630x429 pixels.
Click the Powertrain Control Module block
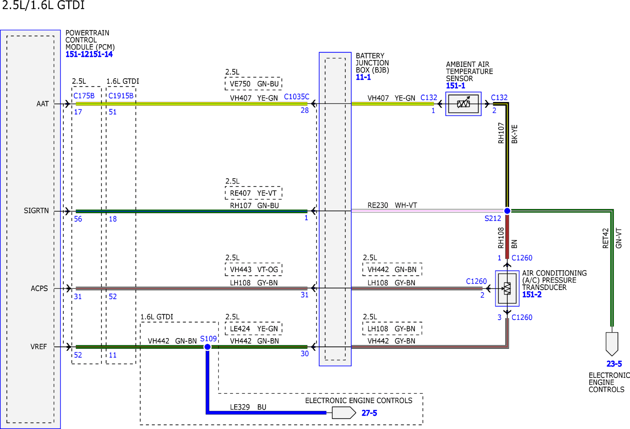tap(30, 229)
